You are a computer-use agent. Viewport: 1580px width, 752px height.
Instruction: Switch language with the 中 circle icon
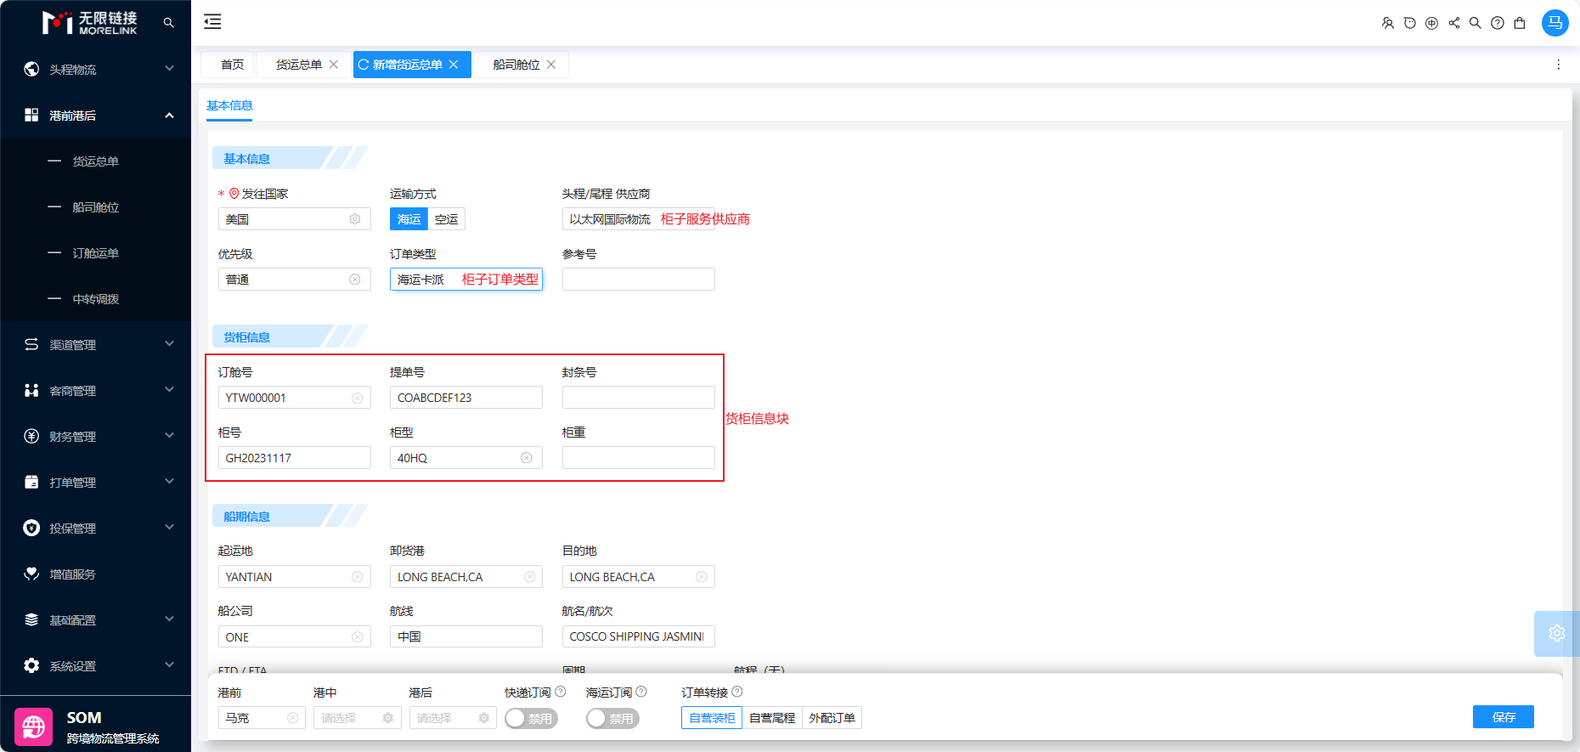coord(1431,23)
